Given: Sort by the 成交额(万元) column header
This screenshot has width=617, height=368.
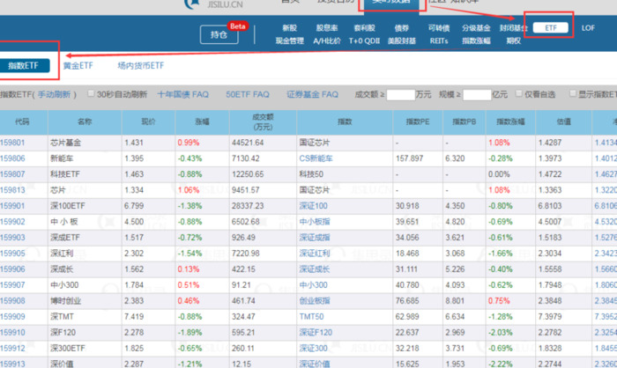Looking at the screenshot, I should [x=263, y=121].
